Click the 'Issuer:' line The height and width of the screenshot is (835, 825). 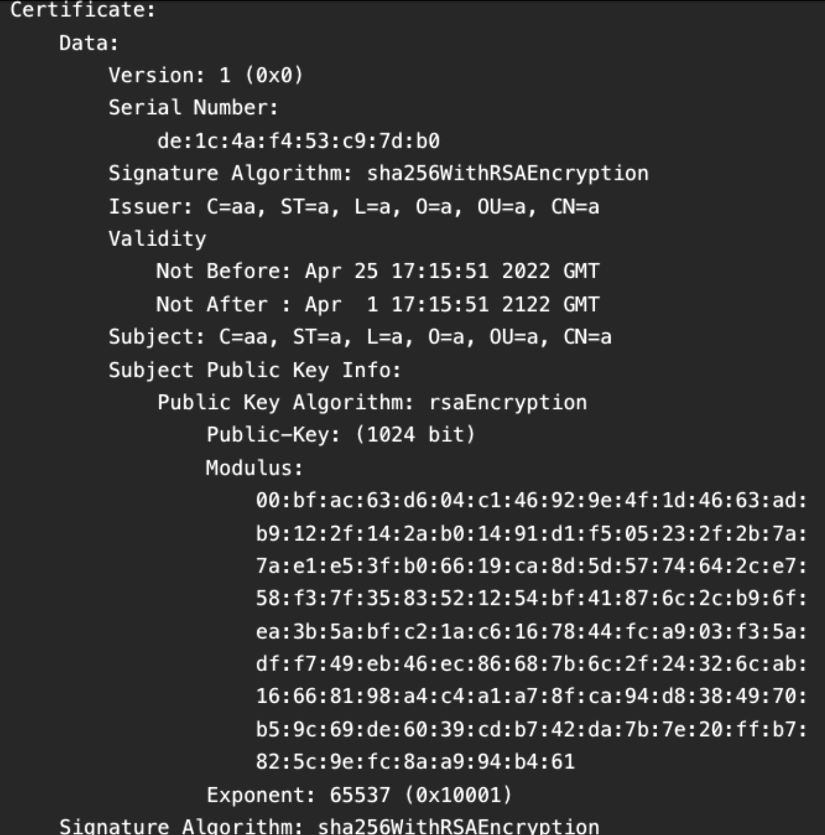[353, 206]
